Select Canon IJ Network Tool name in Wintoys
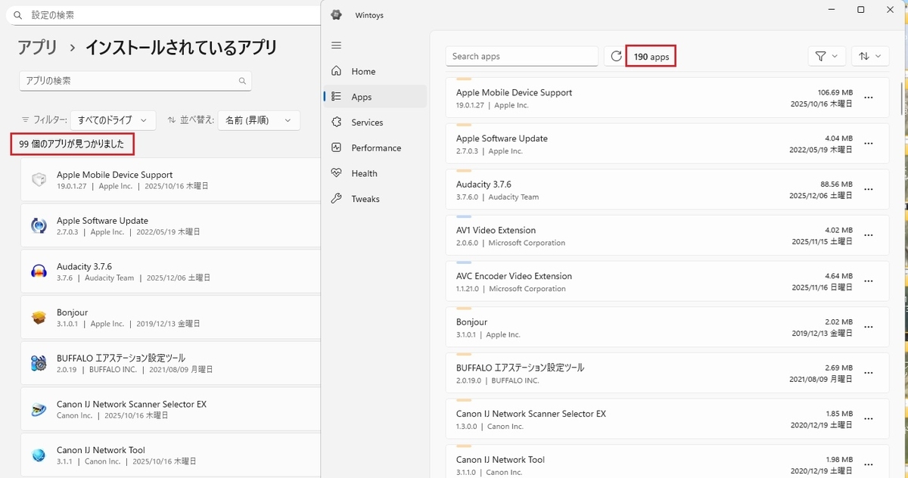 [x=500, y=460]
